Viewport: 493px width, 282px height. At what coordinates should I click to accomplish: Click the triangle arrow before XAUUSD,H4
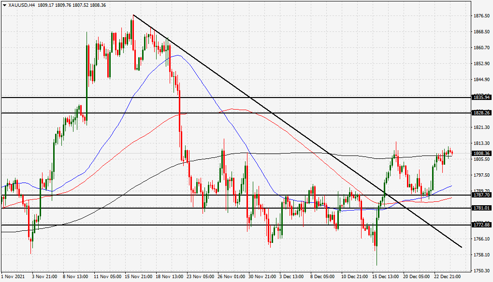[4, 5]
